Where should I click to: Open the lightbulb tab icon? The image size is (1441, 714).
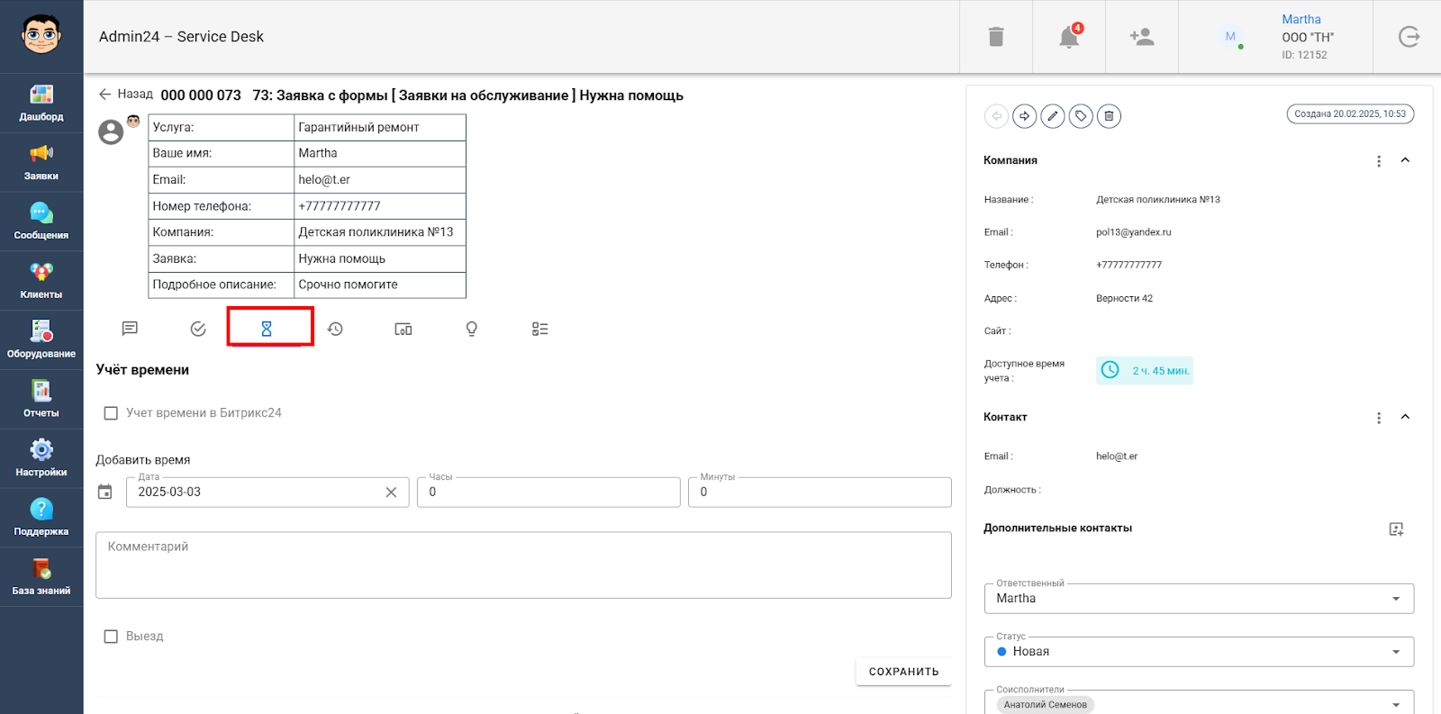pyautogui.click(x=471, y=329)
